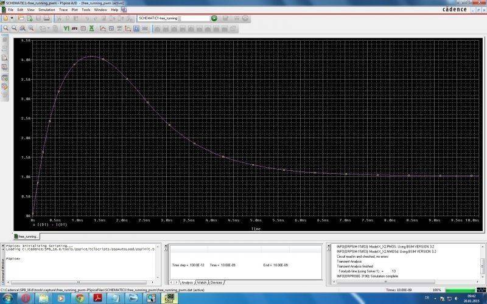Click the I(D1) trace legend label
Image resolution: width=487 pixels, height=304 pixels.
pos(44,224)
